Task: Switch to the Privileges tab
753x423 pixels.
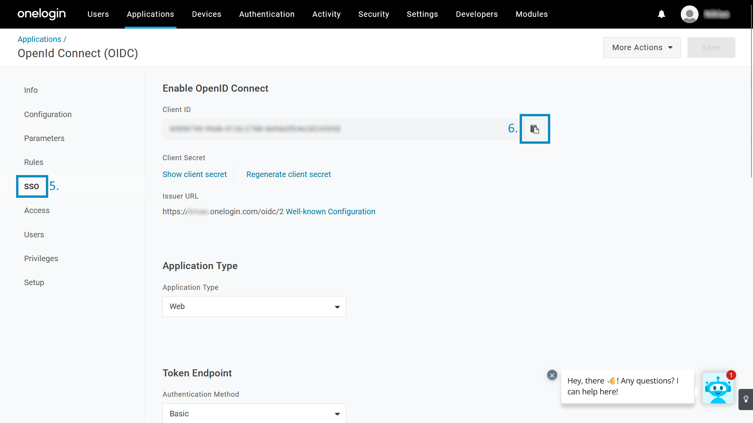Action: 41,258
